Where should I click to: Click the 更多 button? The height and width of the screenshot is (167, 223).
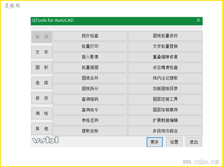155,142
